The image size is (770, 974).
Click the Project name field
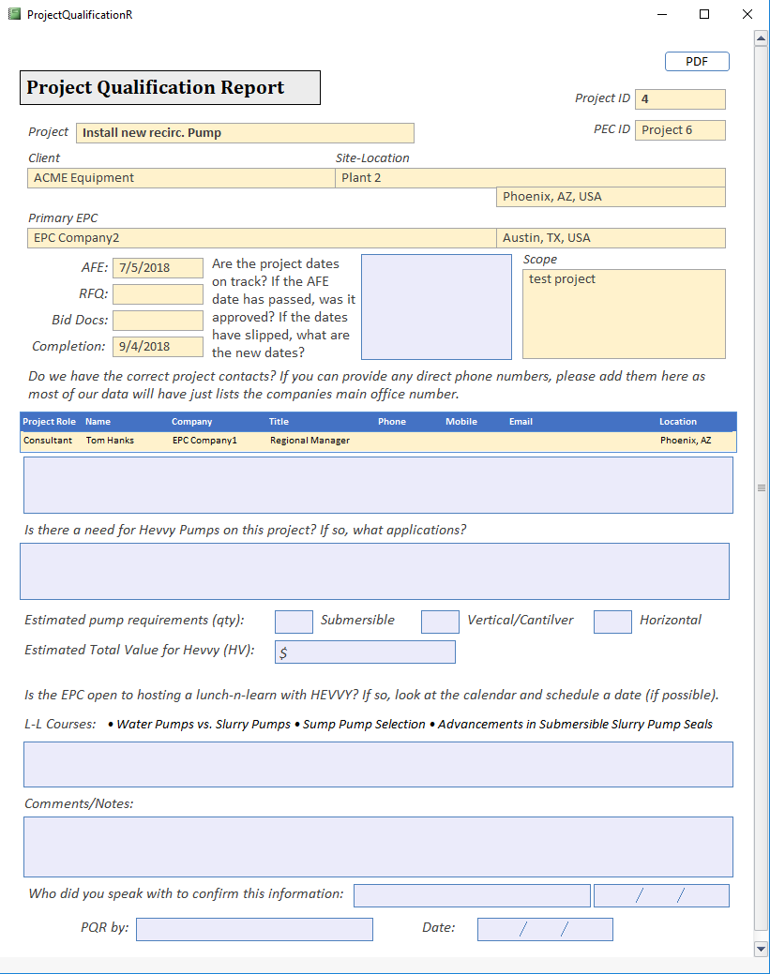(x=245, y=133)
